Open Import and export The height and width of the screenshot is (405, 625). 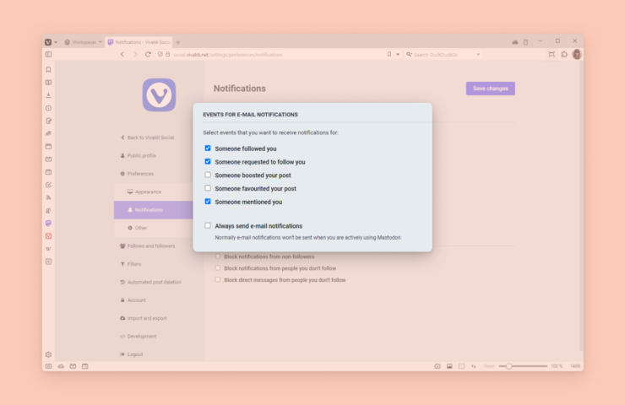144,318
